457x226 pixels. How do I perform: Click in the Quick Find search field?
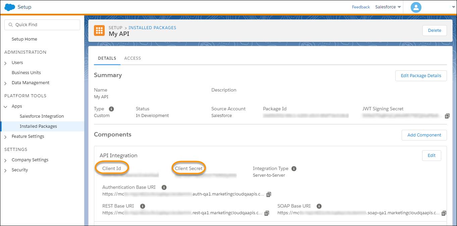(x=42, y=25)
